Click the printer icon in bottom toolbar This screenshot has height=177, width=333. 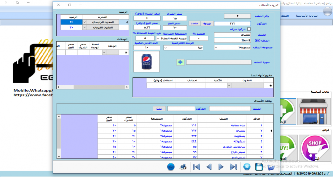[183, 167]
